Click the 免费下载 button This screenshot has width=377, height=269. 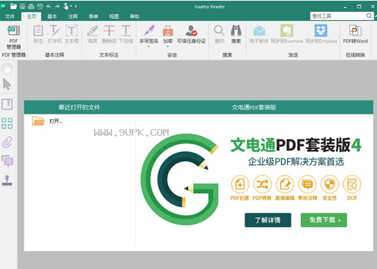(x=323, y=220)
